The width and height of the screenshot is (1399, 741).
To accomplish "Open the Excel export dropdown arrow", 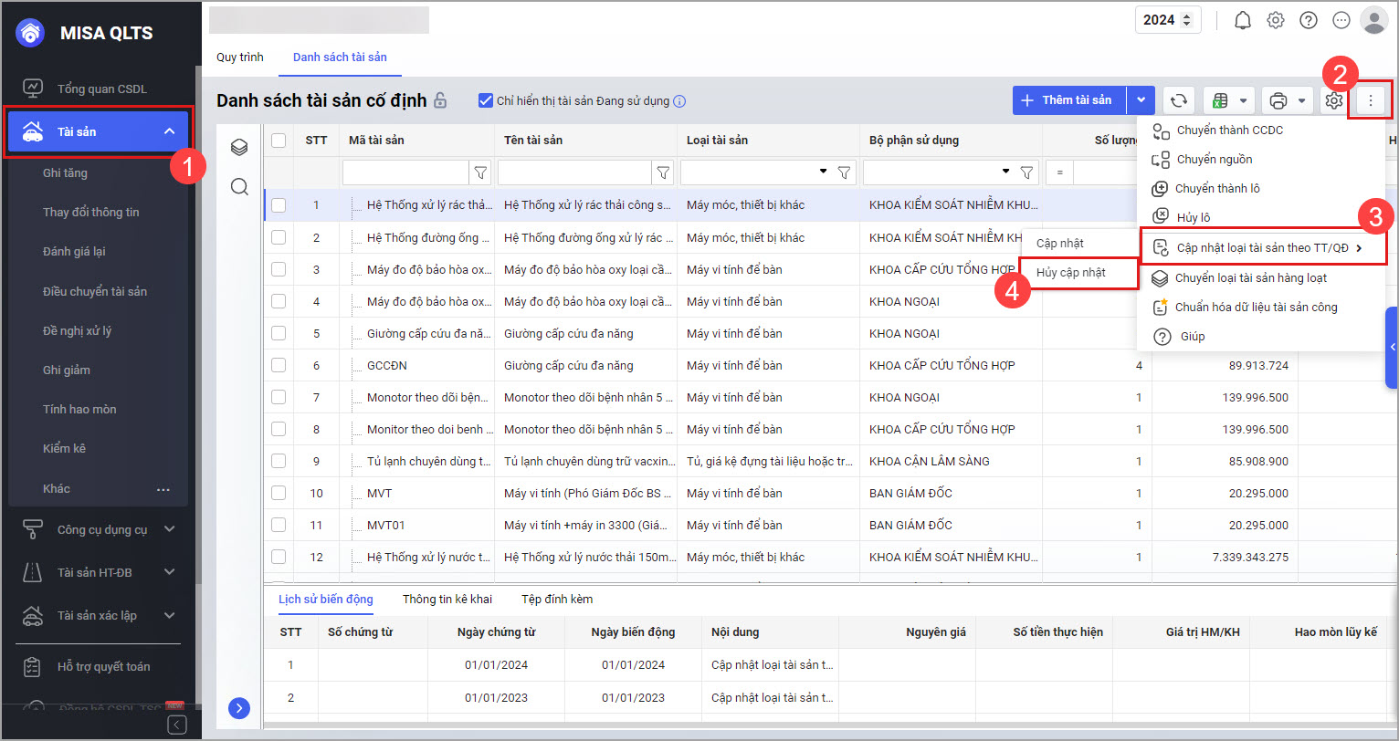I will pos(1243,100).
